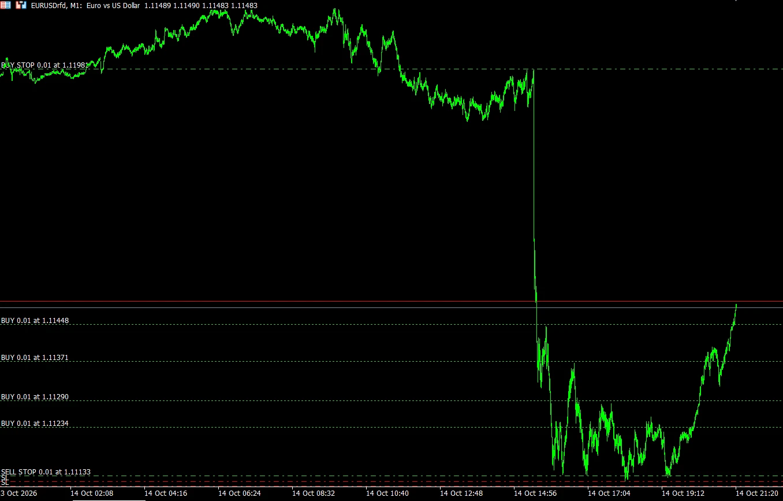This screenshot has height=501, width=783.
Task: Click the 14 Oct 06:24 time axis label
Action: [x=240, y=493]
